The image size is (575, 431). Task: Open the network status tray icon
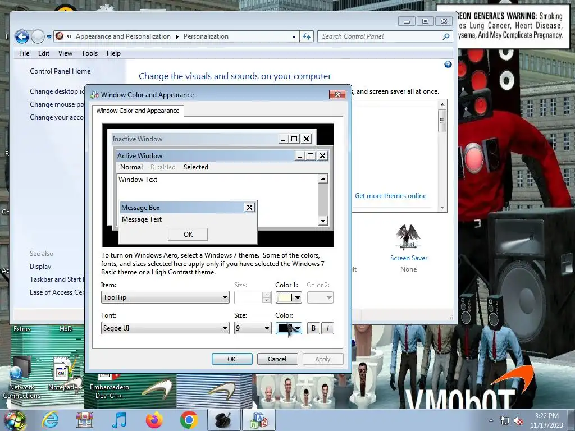[x=505, y=421]
